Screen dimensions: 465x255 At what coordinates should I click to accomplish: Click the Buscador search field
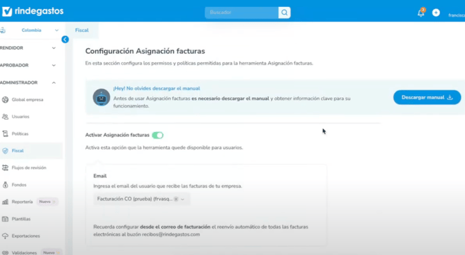point(241,12)
